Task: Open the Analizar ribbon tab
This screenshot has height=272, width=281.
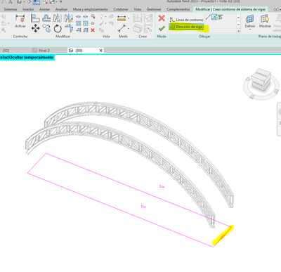Action: click(x=61, y=9)
